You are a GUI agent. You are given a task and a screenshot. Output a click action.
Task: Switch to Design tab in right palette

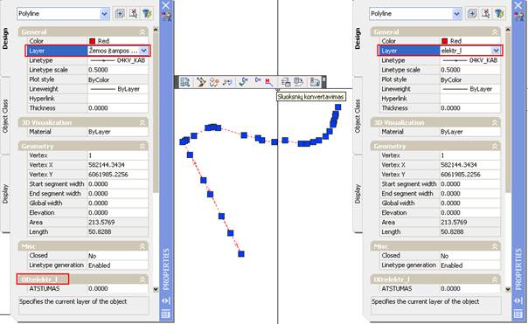click(358, 38)
